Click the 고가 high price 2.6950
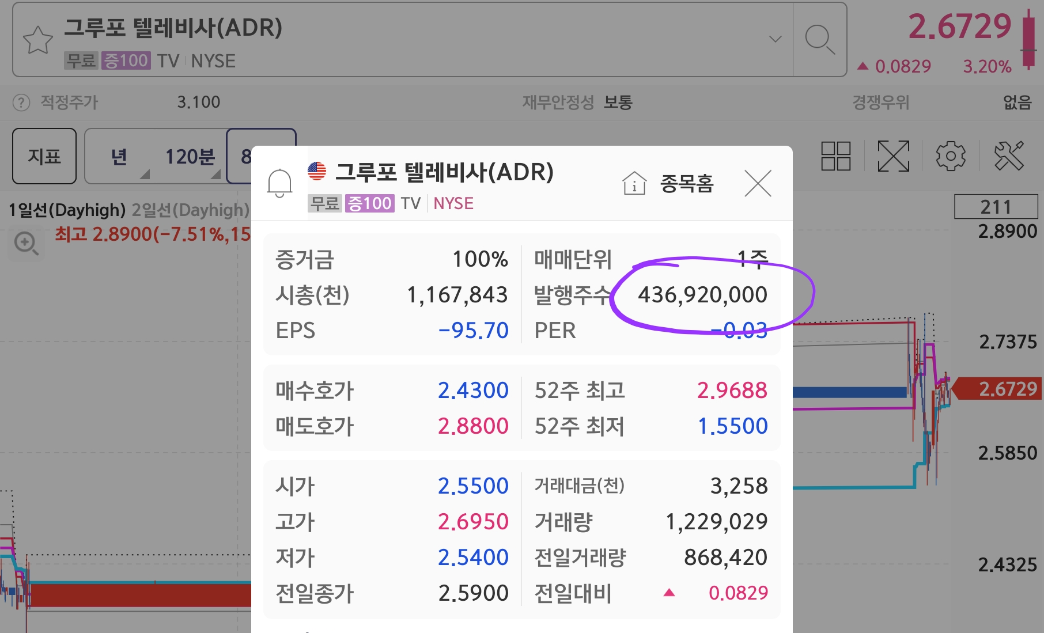1044x633 pixels. tap(473, 522)
